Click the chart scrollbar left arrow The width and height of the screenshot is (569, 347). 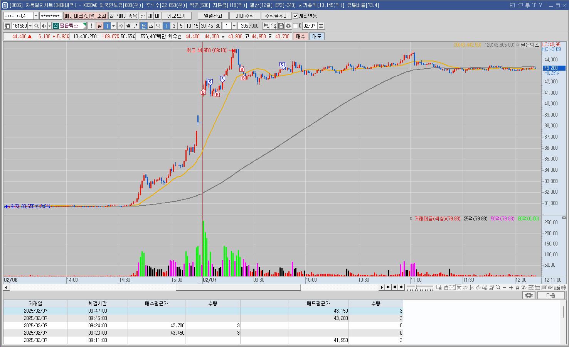[x=6, y=287]
